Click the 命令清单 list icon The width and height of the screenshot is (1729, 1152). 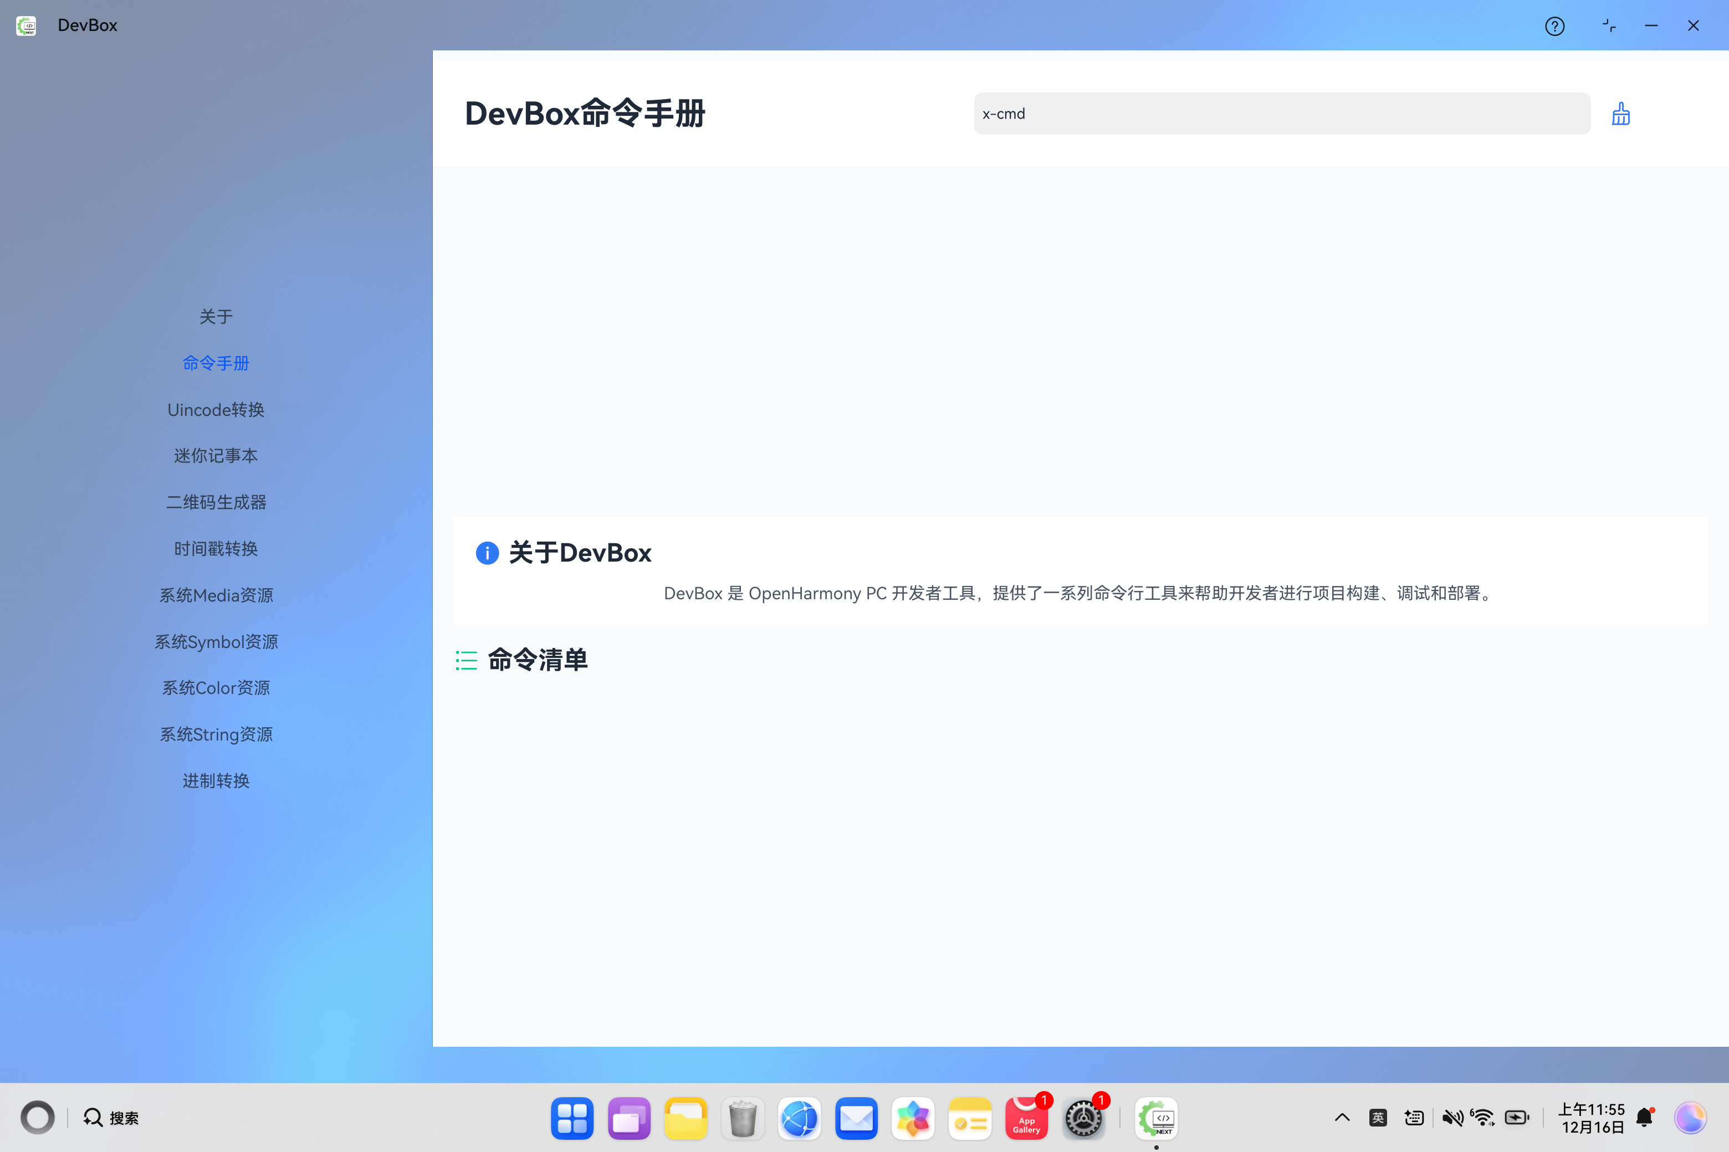coord(466,660)
